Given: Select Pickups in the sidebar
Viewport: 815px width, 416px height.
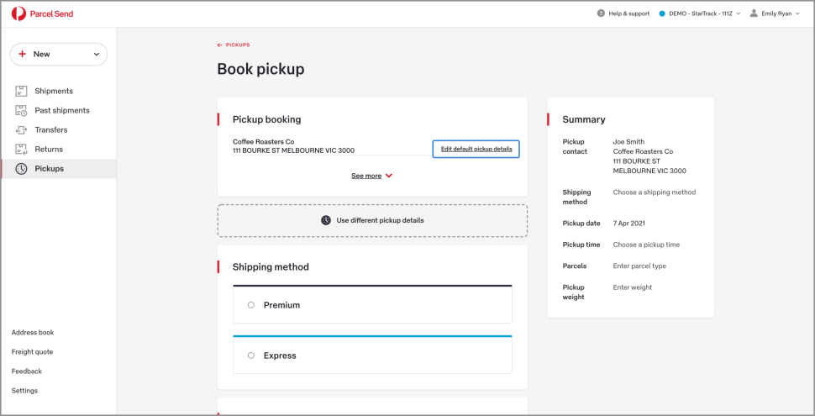Looking at the screenshot, I should (x=59, y=168).
